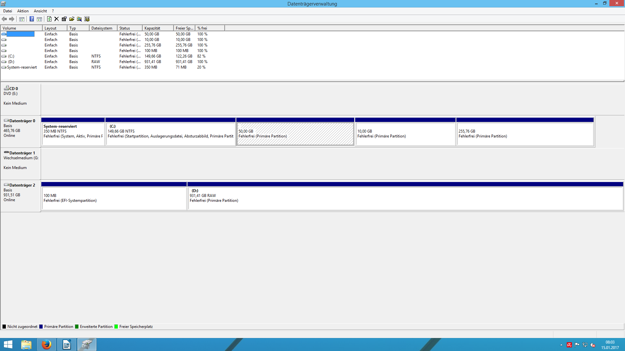Sort by Layout column header
The image size is (625, 351).
click(55, 28)
